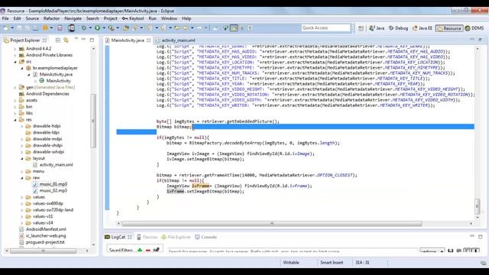Collapse the res folder

click(x=15, y=120)
